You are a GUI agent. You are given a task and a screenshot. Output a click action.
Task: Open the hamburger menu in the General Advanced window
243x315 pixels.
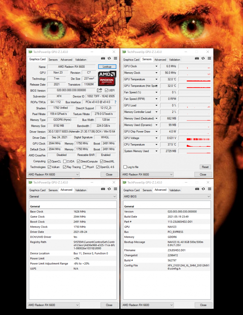pyautogui.click(x=116, y=189)
